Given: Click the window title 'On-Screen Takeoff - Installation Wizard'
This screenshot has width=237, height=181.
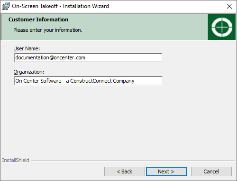Looking at the screenshot, I should 60,6.
